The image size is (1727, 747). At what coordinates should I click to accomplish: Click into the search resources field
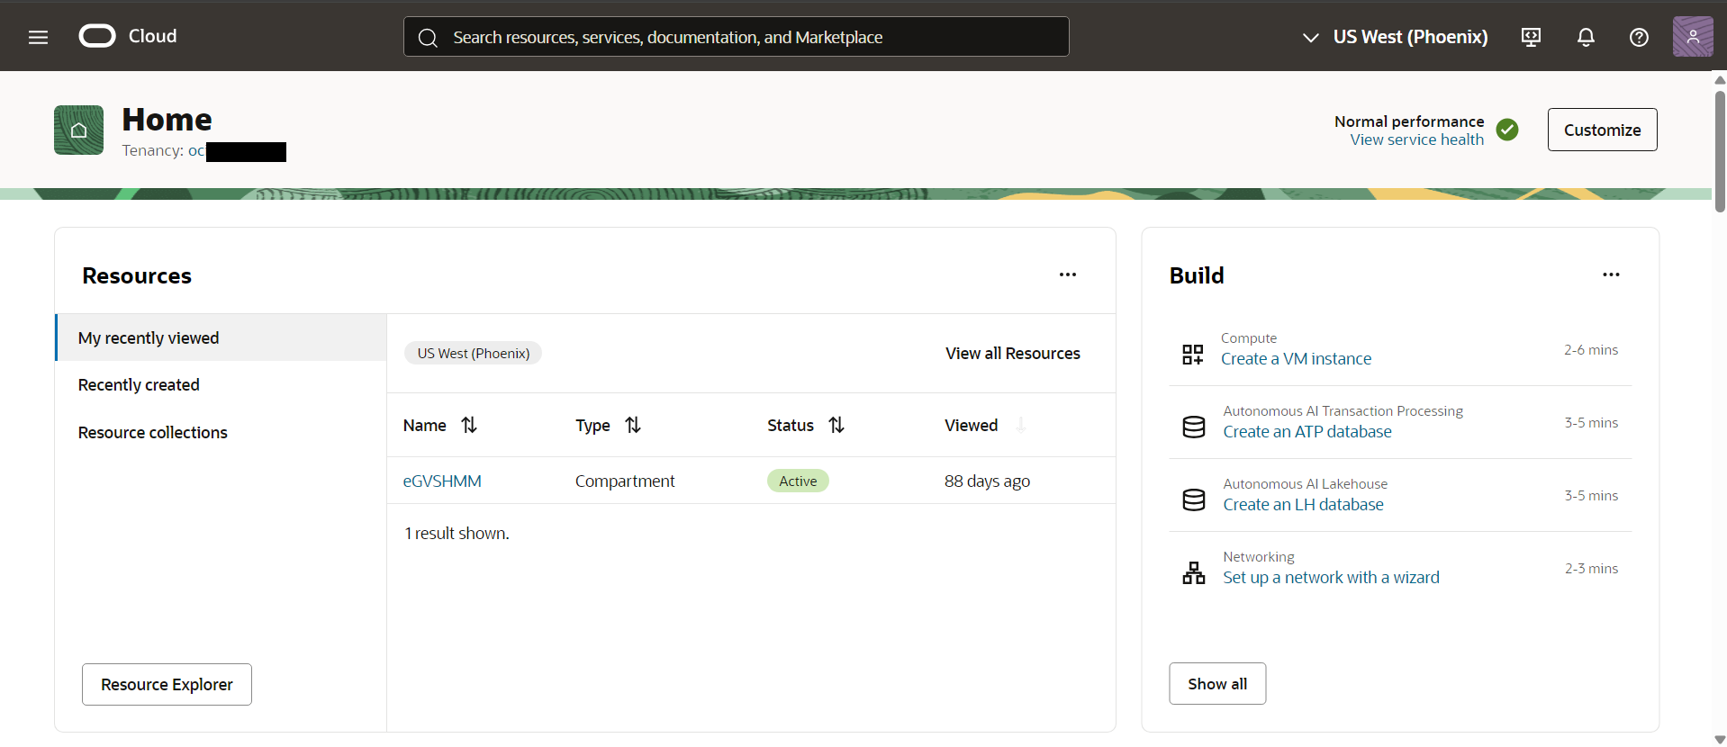click(x=738, y=37)
